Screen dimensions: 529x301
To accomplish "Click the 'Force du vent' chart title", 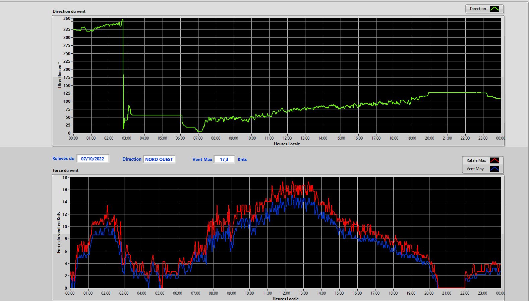I will click(65, 170).
